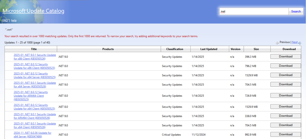
Task: Select the 992.9 MB size cell
Action: point(251,135)
